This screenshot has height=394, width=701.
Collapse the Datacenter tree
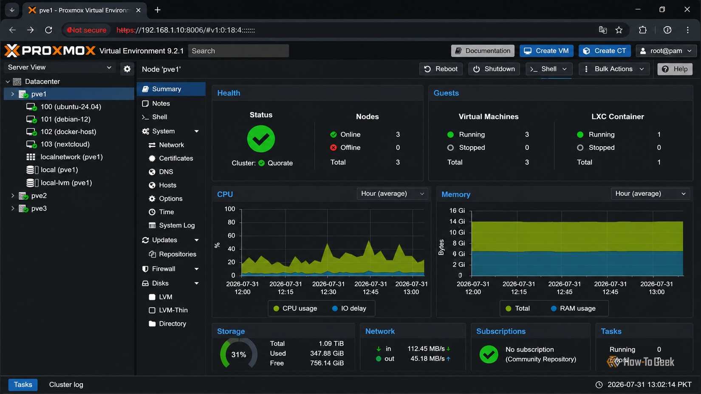click(x=8, y=81)
